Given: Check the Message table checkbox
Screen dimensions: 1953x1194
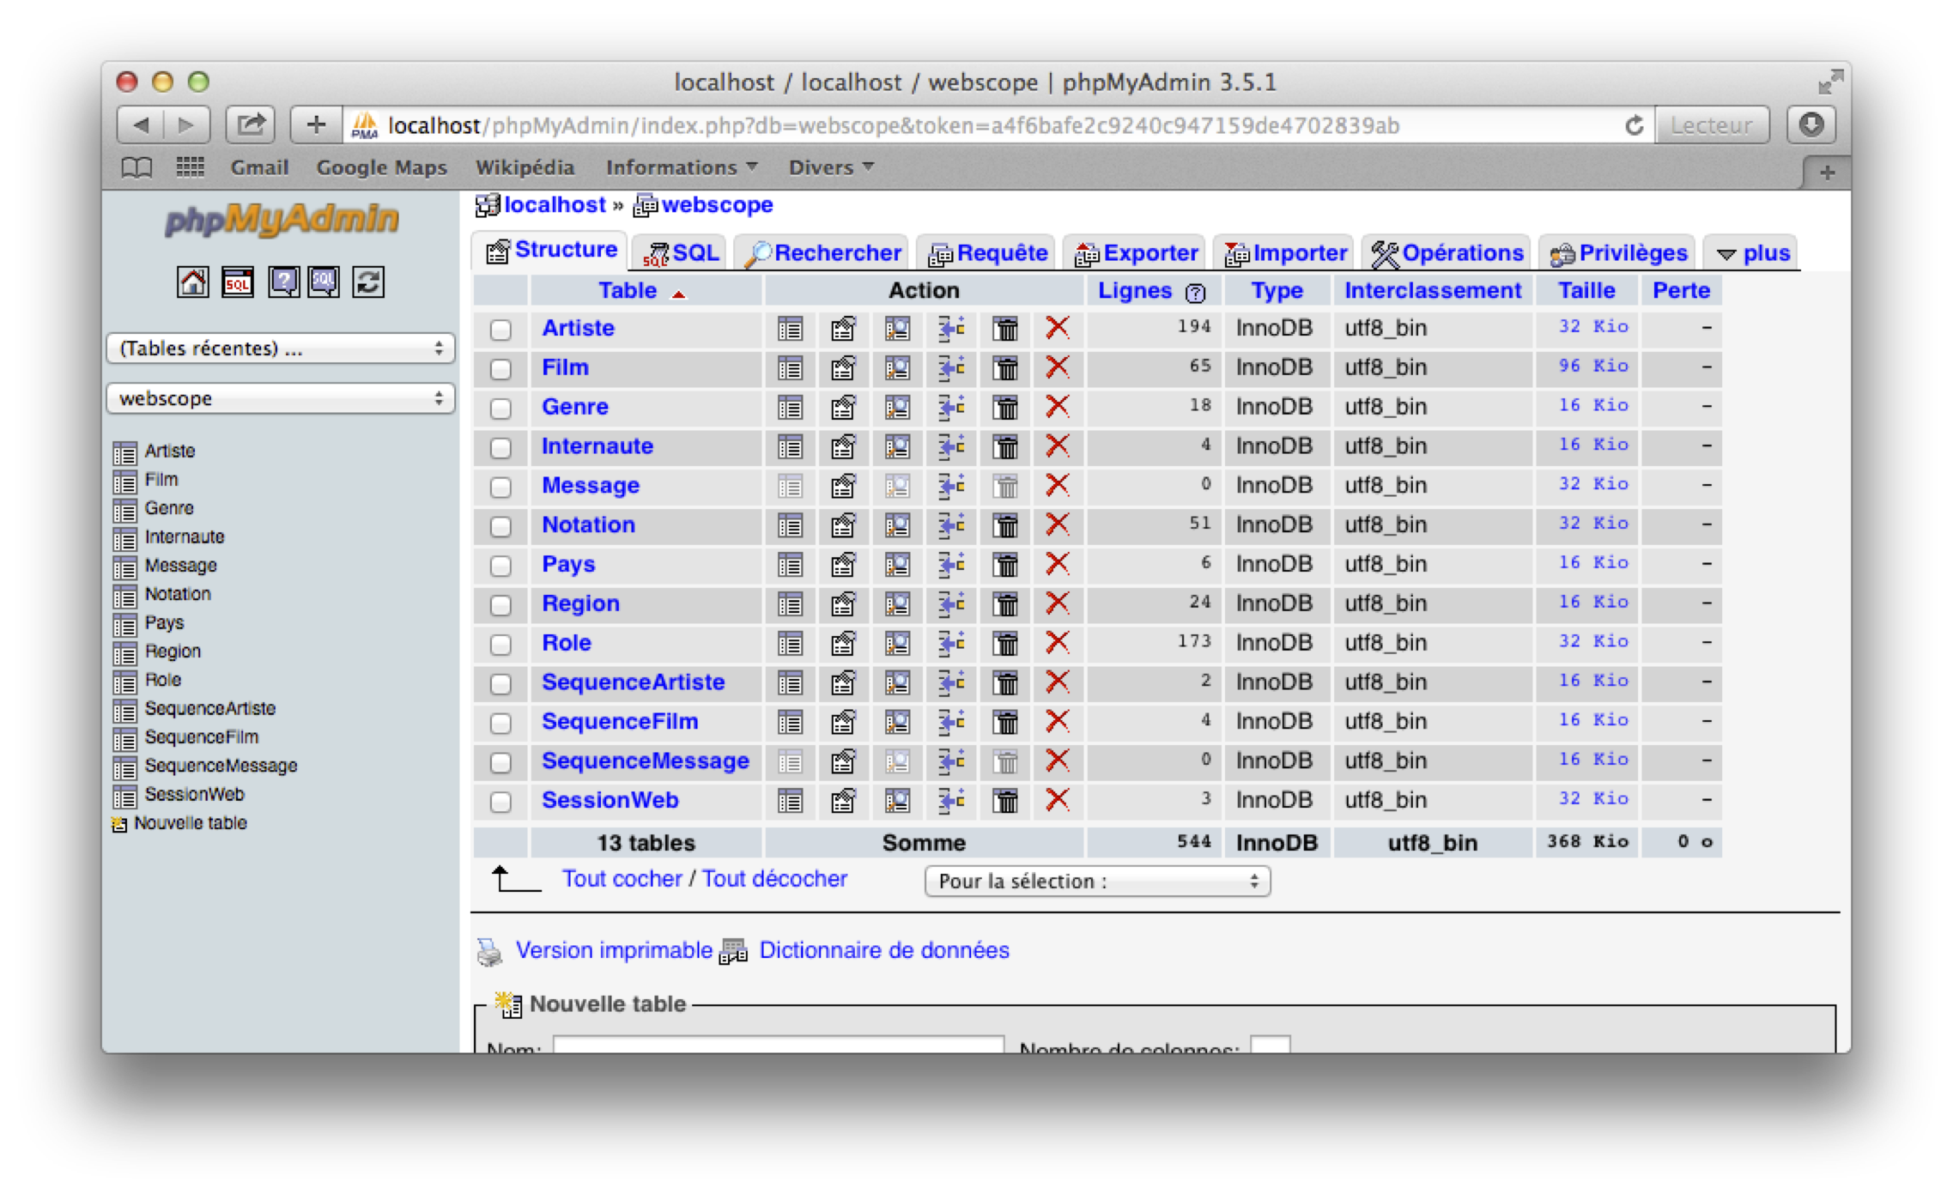Looking at the screenshot, I should pyautogui.click(x=500, y=487).
